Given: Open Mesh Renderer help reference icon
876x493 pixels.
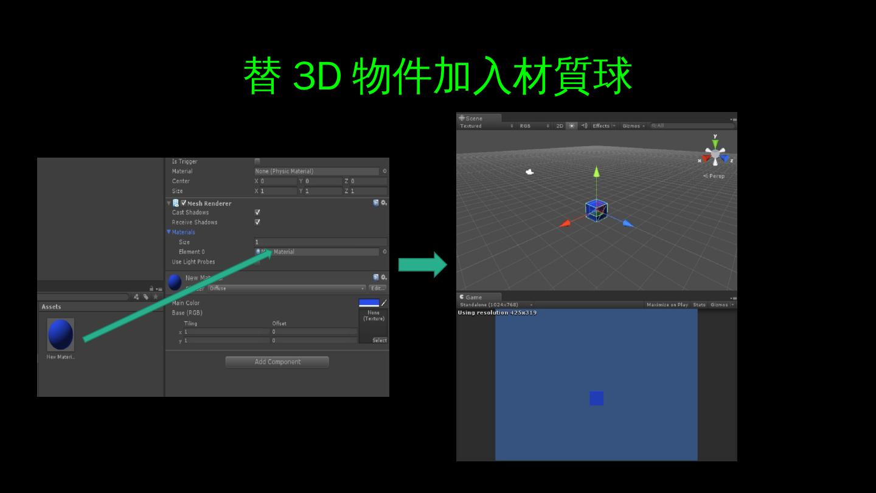Looking at the screenshot, I should (x=376, y=203).
